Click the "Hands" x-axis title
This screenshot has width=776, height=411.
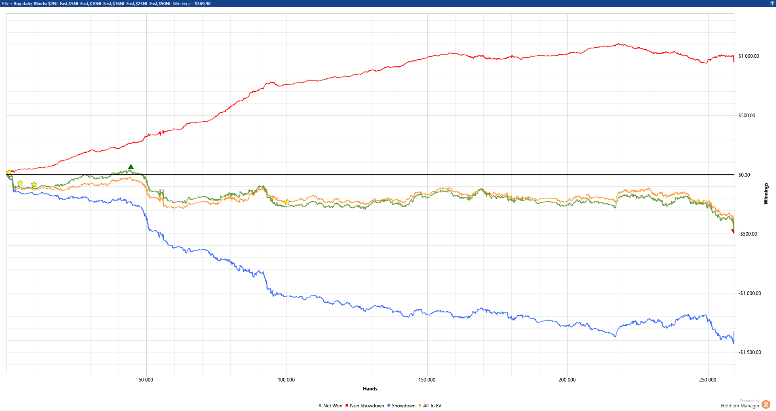(x=370, y=389)
